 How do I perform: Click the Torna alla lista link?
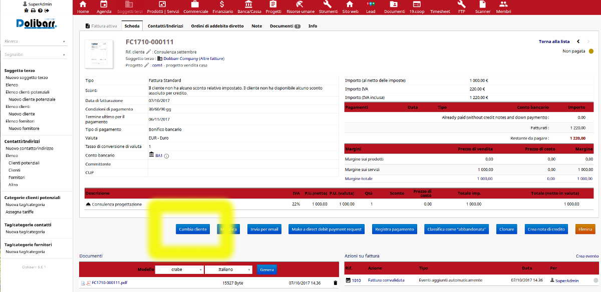click(554, 41)
